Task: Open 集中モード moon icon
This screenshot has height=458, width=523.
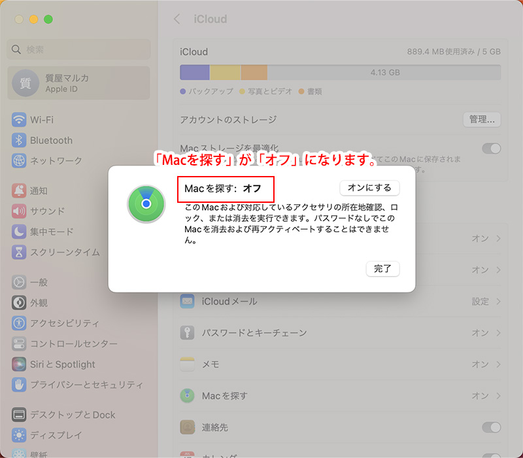Action: 19,232
